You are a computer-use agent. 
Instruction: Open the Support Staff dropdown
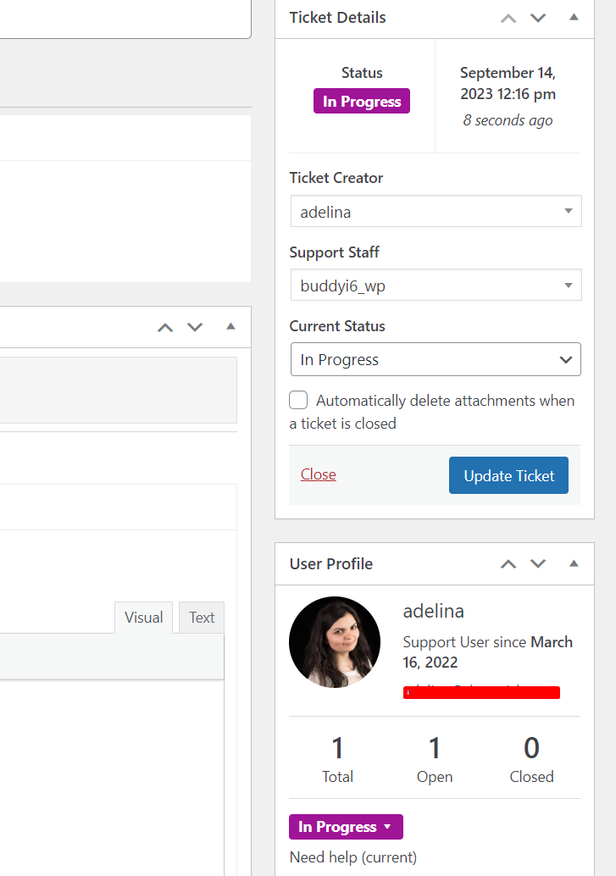coord(436,286)
